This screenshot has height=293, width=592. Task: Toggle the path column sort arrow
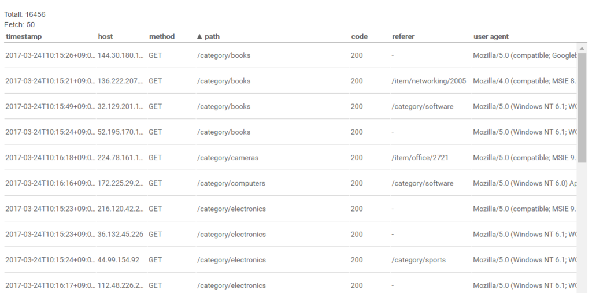point(199,36)
